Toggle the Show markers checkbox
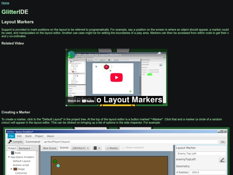This screenshot has height=175, width=233. (x=123, y=147)
